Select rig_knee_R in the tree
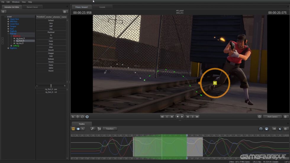The image size is (290, 163). point(20,38)
